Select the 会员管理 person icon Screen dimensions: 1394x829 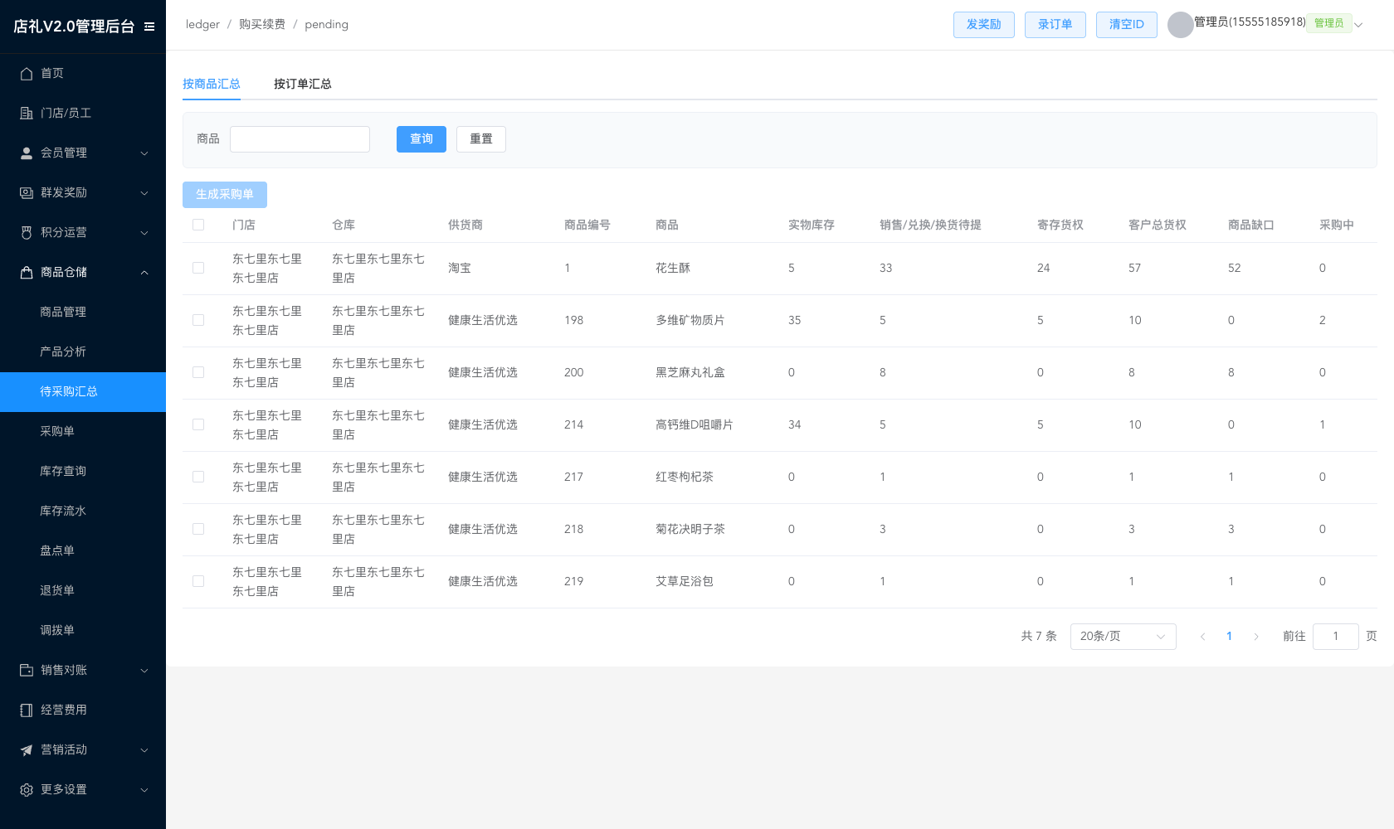click(x=27, y=153)
